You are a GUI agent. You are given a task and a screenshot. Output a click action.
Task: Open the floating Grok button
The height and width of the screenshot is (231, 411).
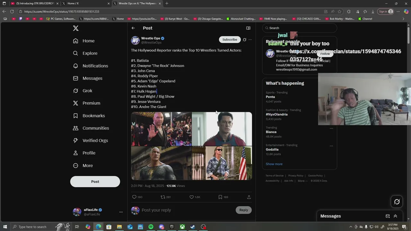click(x=397, y=202)
